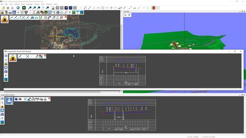Click the first magnifier zoom icon in main toolbar

(x=30, y=8)
